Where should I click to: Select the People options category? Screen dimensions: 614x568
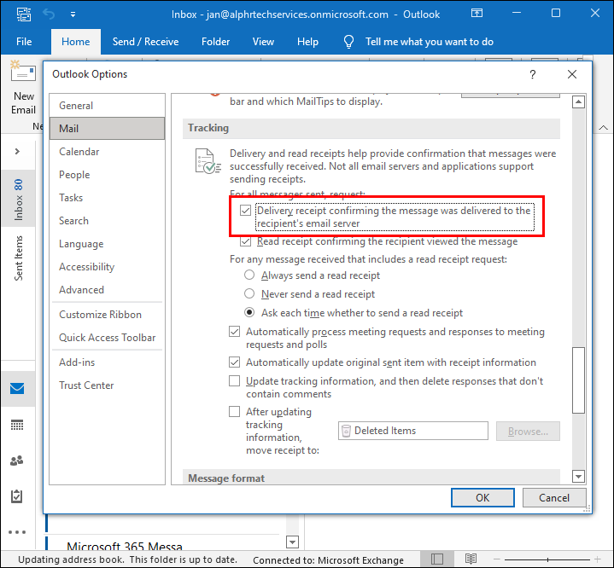[107, 175]
